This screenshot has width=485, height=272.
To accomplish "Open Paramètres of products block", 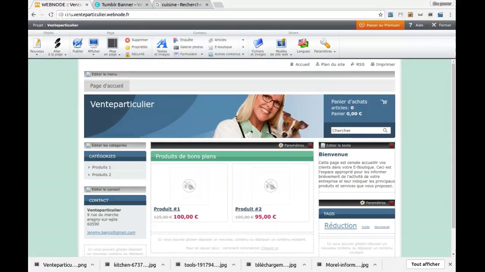I will (291, 145).
